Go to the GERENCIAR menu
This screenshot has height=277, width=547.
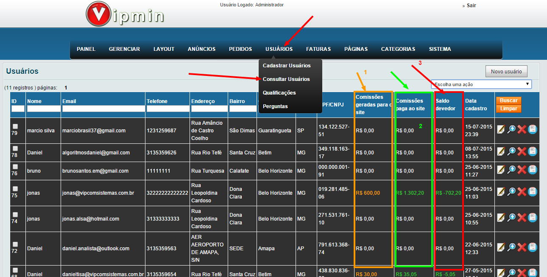pos(124,49)
